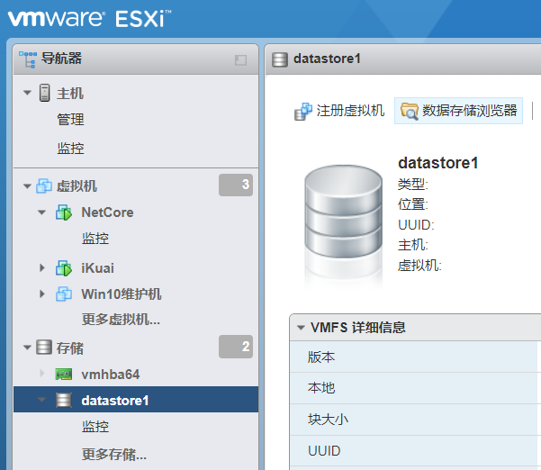Expand the iKuai VM node
Viewport: 541px width, 470px height.
[x=42, y=267]
